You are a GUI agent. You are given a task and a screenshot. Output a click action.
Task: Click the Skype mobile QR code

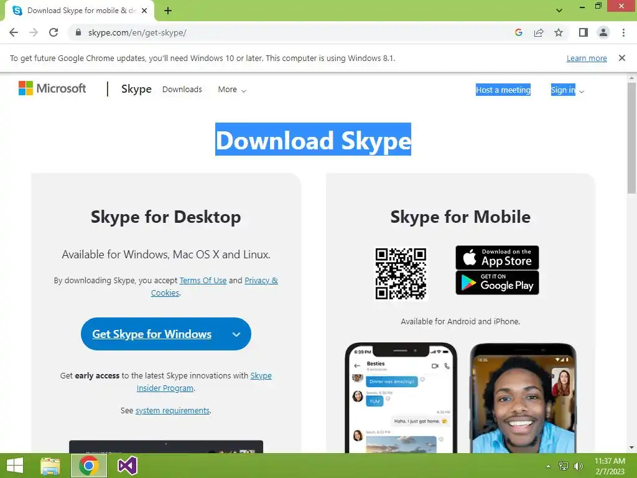click(x=401, y=274)
